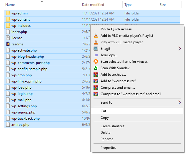
Task: Select the wp-login.php file
Action: click(x=22, y=94)
